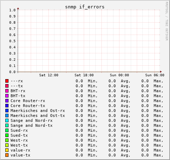Image resolution: width=170 pixels, height=160 pixels.
Task: Select the Core Router-tx legend label
Action: point(28,106)
